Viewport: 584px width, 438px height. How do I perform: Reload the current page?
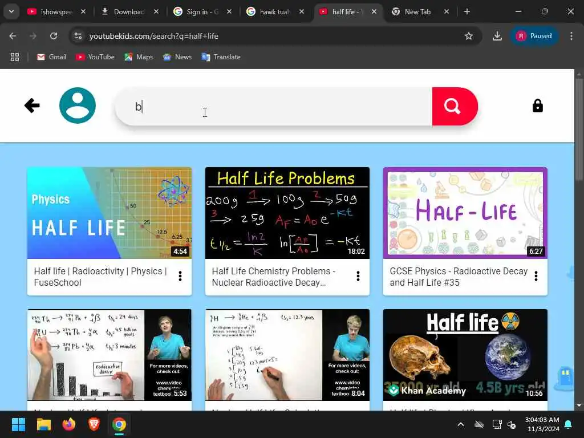tap(54, 36)
